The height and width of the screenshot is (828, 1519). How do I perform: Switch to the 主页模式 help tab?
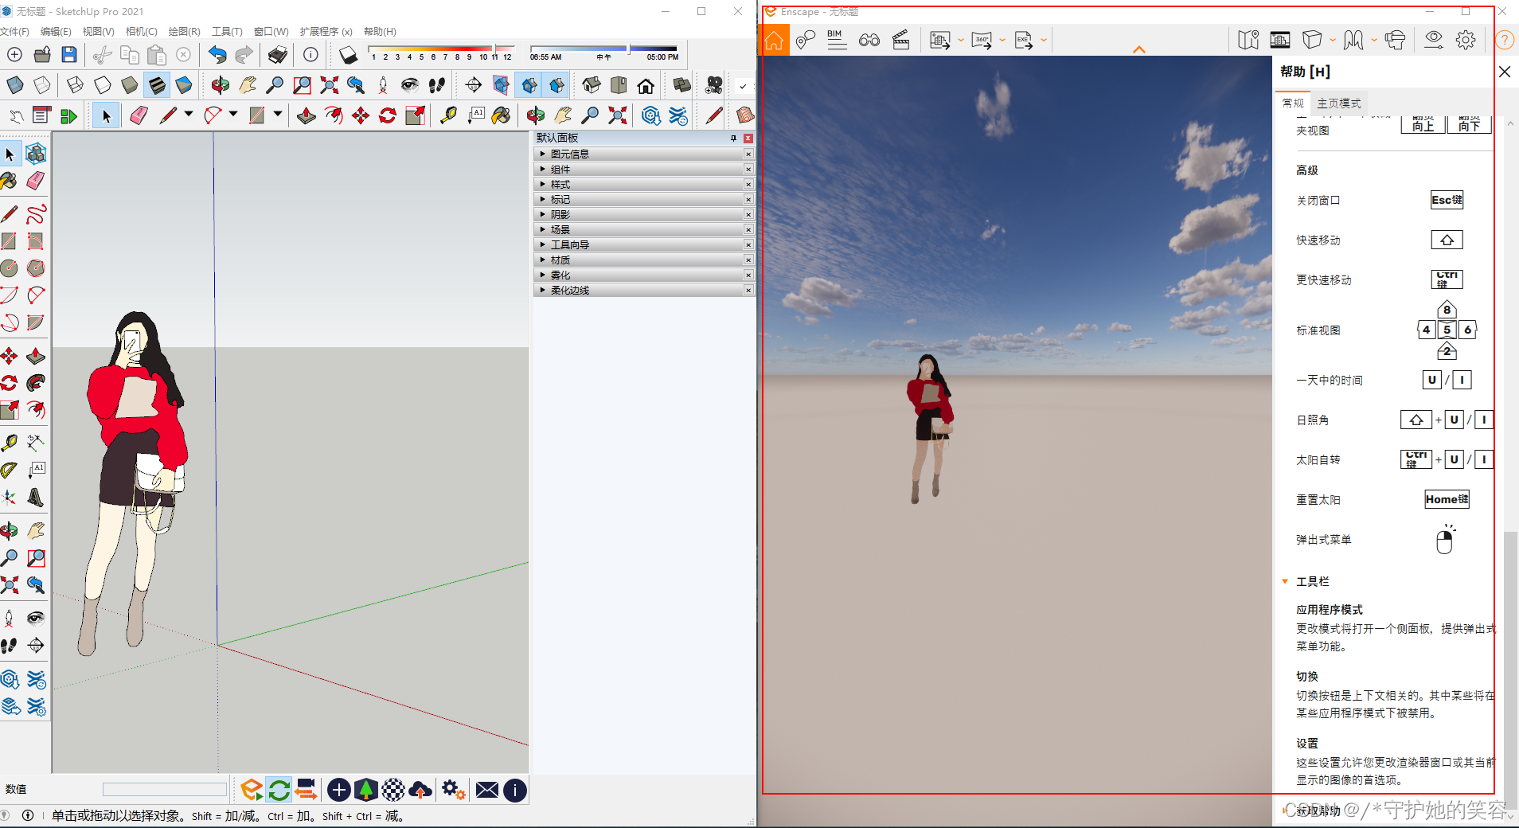[x=1339, y=103]
